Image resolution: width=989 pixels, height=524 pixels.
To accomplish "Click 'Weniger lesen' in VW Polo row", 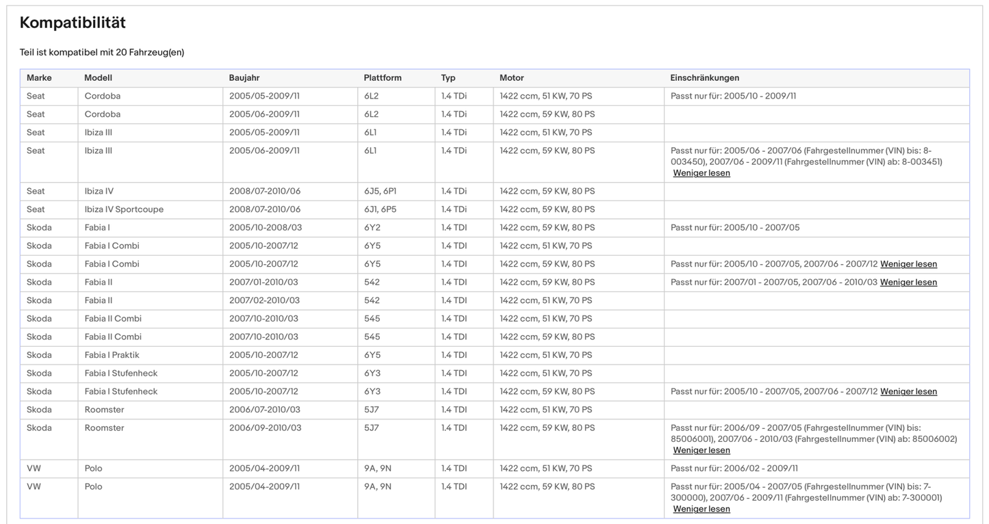I will point(701,509).
